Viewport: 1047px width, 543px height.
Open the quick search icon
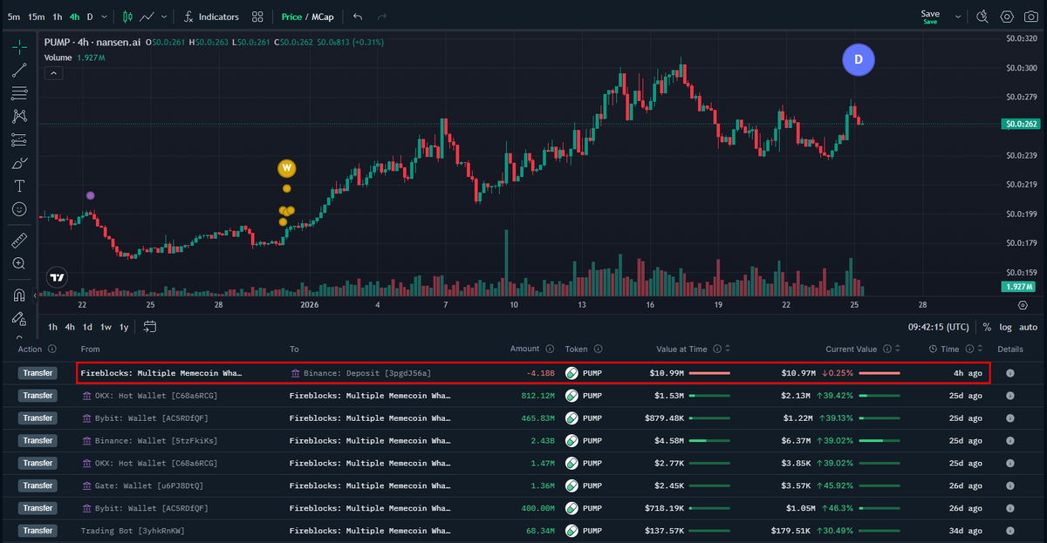click(x=982, y=17)
